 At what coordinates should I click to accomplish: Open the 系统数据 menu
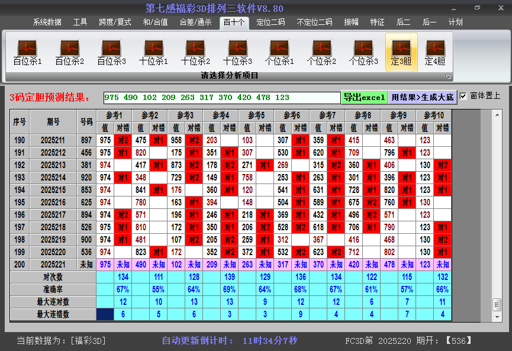tap(47, 22)
